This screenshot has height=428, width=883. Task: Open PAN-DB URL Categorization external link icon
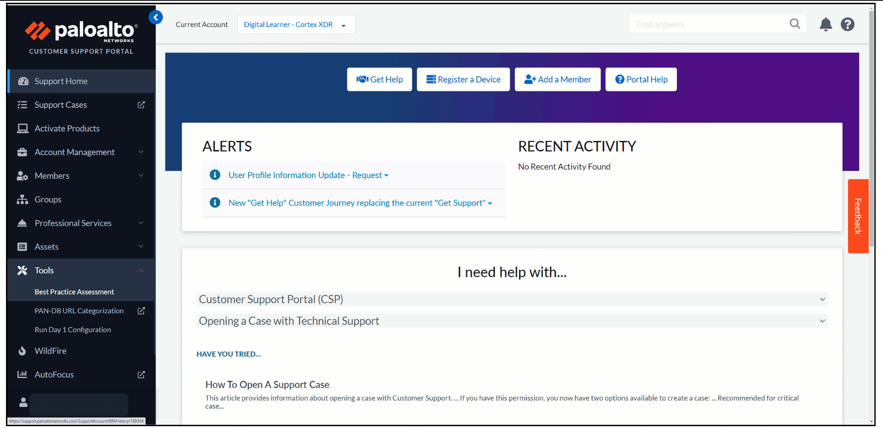141,311
